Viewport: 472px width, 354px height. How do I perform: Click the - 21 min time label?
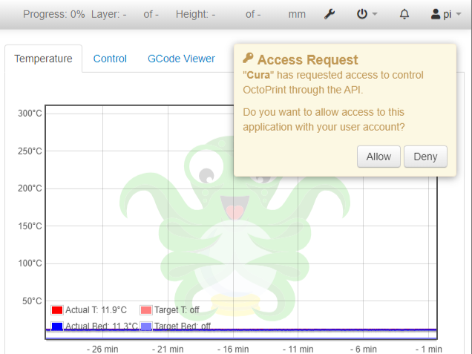pos(168,350)
